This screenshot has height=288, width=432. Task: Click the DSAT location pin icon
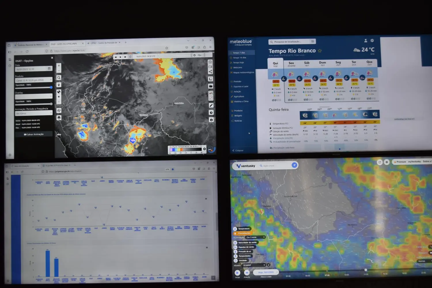(x=59, y=85)
